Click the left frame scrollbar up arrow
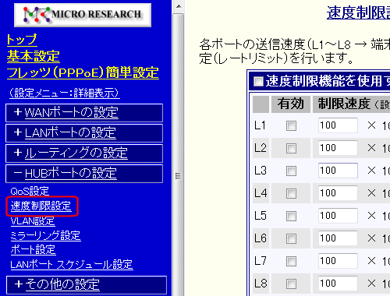Screen dimensions: 390x296 coord(179,6)
